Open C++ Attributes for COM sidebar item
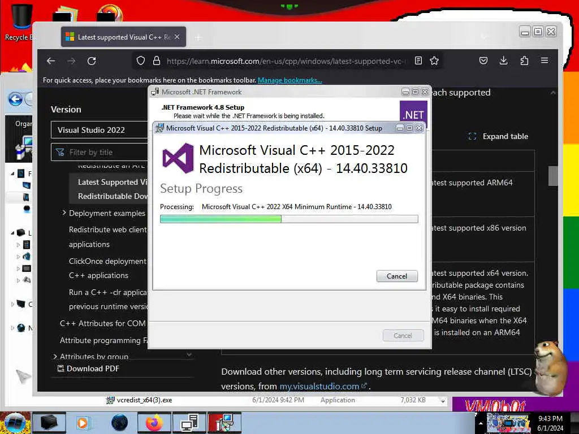 [103, 323]
